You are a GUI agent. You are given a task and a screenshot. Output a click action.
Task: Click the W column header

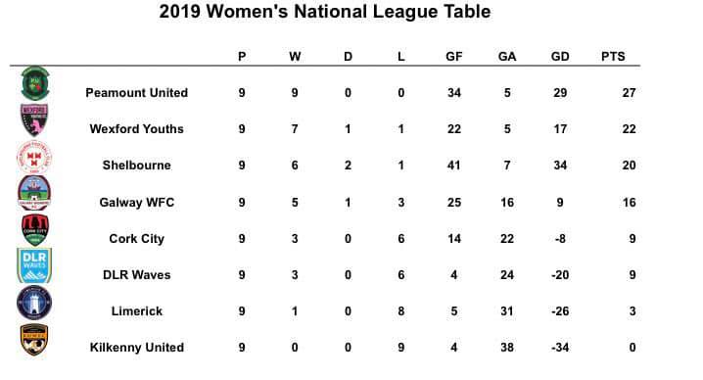click(x=295, y=57)
